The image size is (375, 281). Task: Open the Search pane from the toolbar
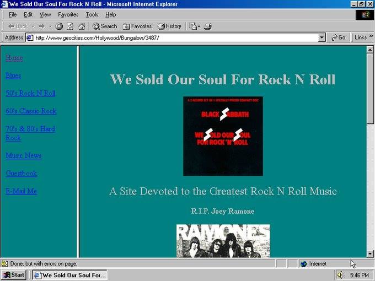click(105, 26)
